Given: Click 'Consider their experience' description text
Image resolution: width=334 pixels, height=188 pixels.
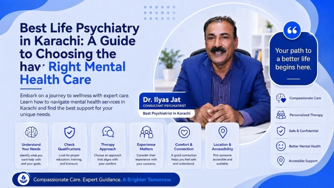Looking at the screenshot, I should 146,159.
